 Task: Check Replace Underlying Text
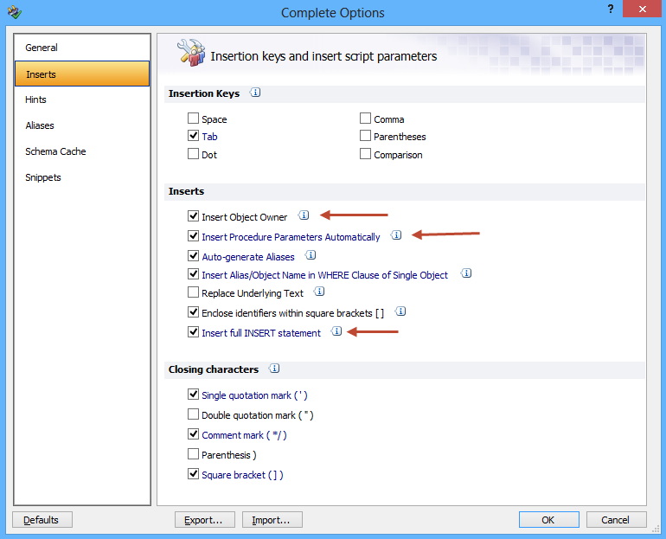[193, 292]
